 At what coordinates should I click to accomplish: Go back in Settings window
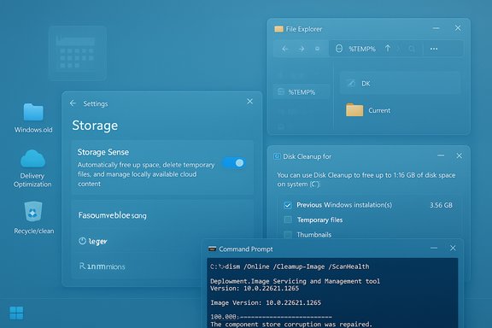73,103
